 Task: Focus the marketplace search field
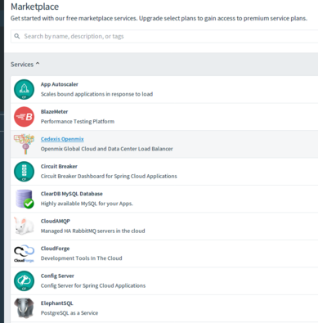coord(164,36)
